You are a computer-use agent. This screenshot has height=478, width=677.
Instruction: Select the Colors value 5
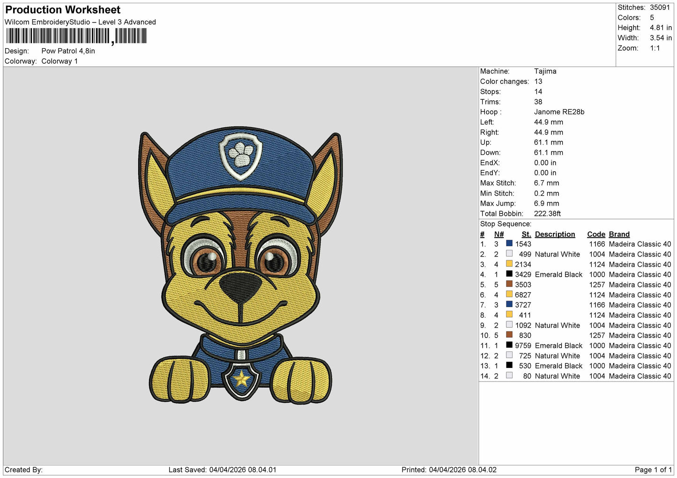point(652,18)
